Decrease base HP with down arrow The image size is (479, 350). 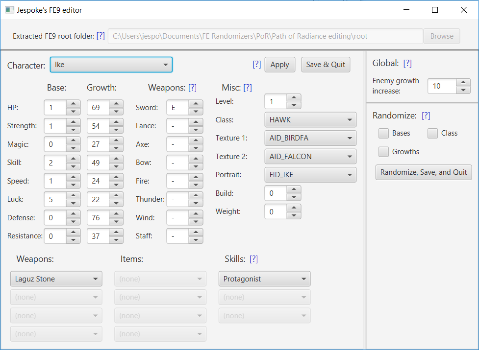tap(74, 111)
